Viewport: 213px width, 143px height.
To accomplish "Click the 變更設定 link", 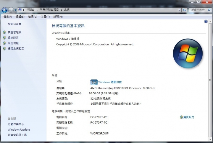I will click(189, 117).
